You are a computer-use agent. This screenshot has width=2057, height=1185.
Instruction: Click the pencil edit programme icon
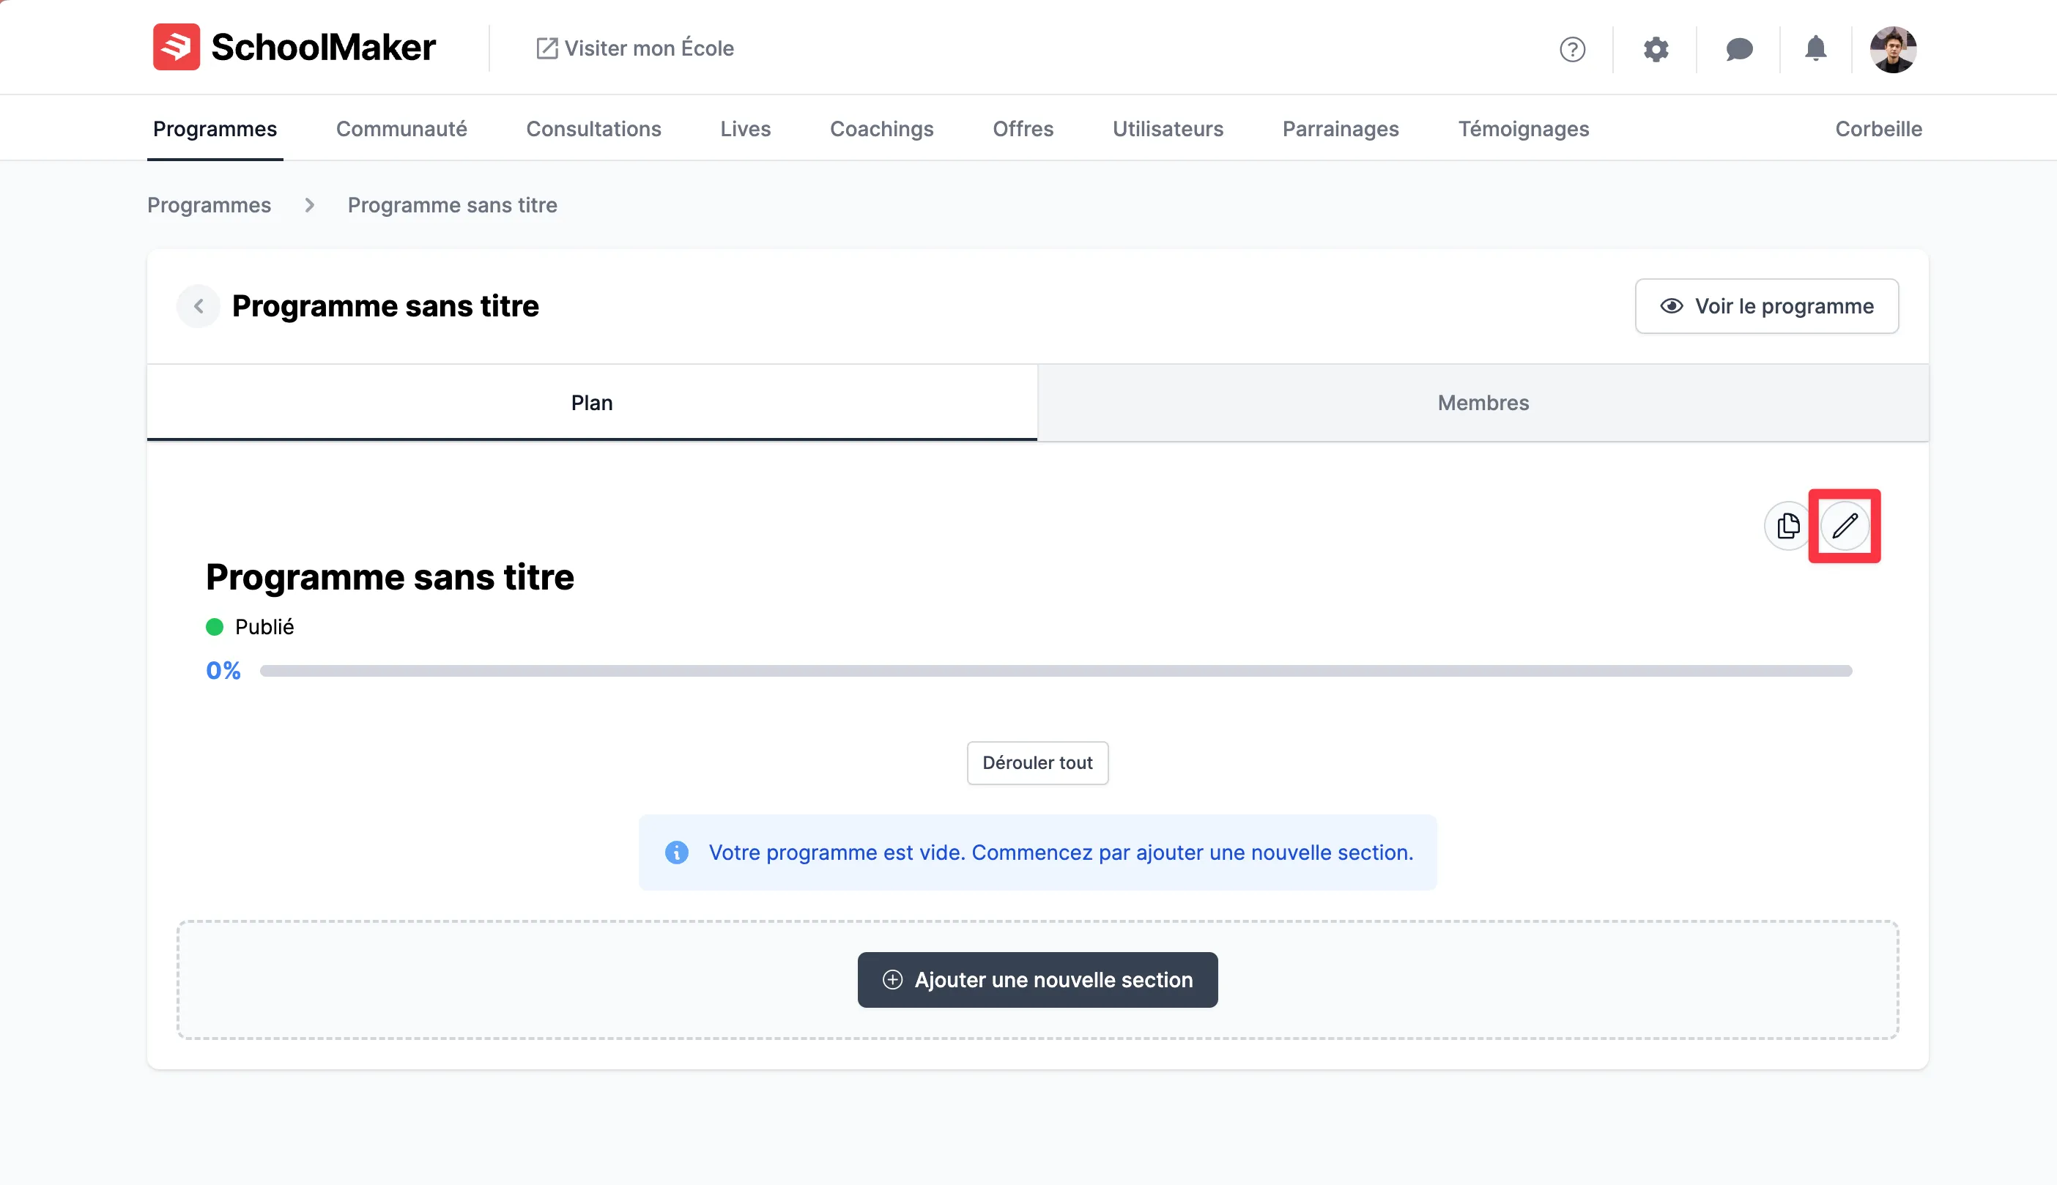1845,526
